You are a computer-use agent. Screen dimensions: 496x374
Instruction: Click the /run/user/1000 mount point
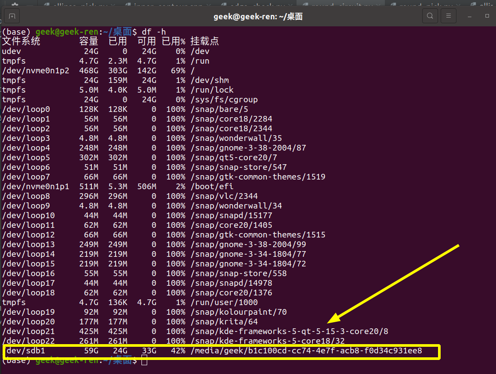pos(224,302)
